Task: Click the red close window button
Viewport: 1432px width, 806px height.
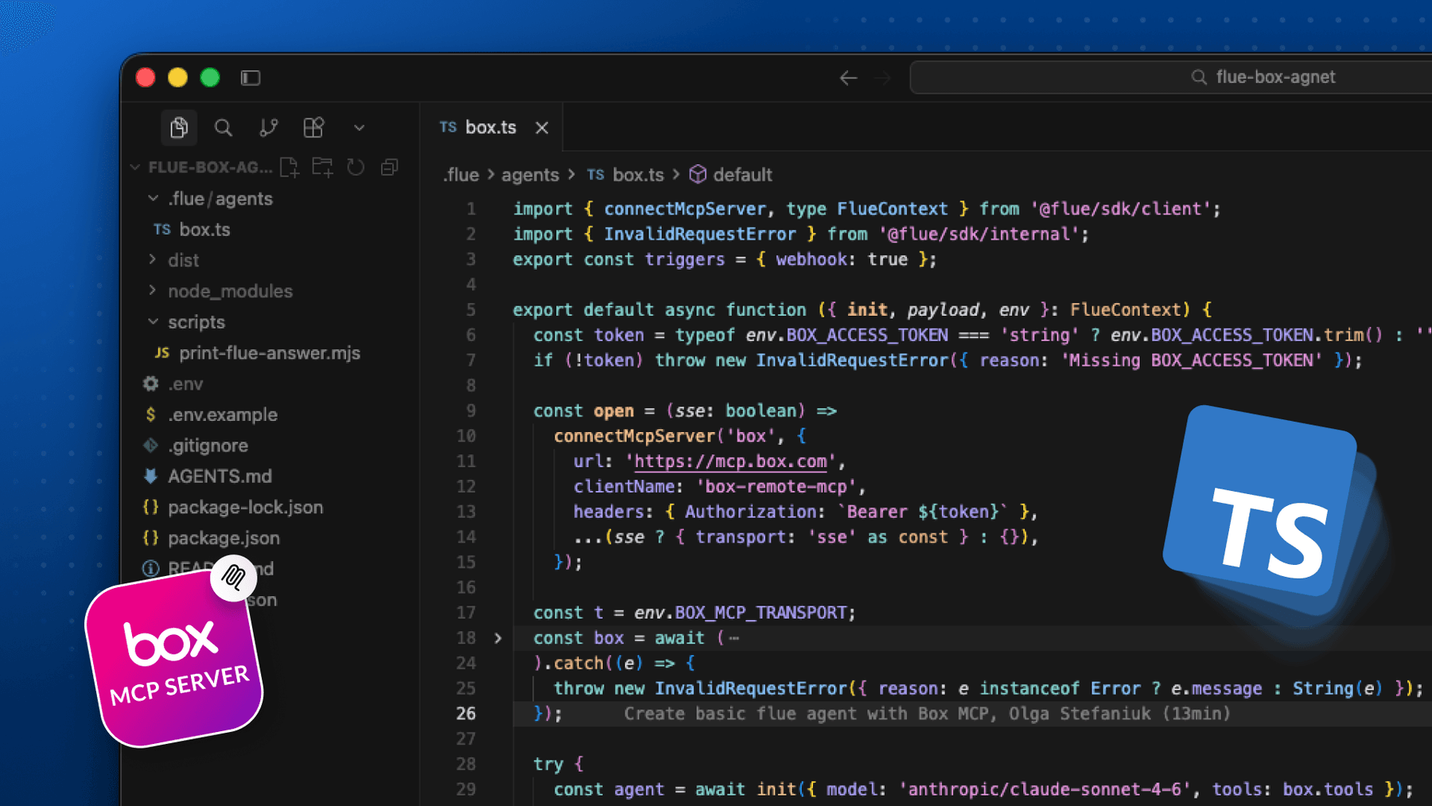Action: pos(146,77)
